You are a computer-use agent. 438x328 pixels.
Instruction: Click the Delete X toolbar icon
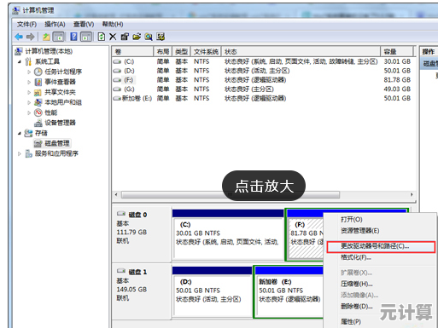click(x=113, y=37)
